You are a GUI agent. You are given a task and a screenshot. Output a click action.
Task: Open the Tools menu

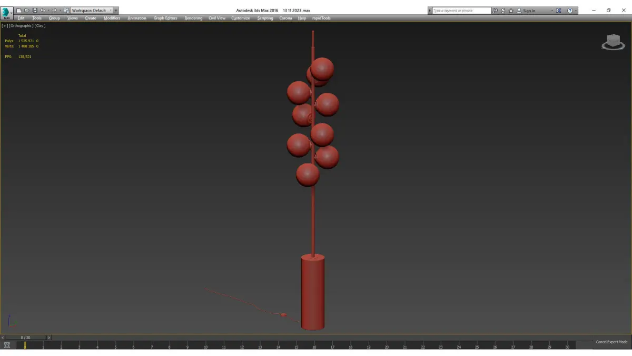pyautogui.click(x=37, y=18)
